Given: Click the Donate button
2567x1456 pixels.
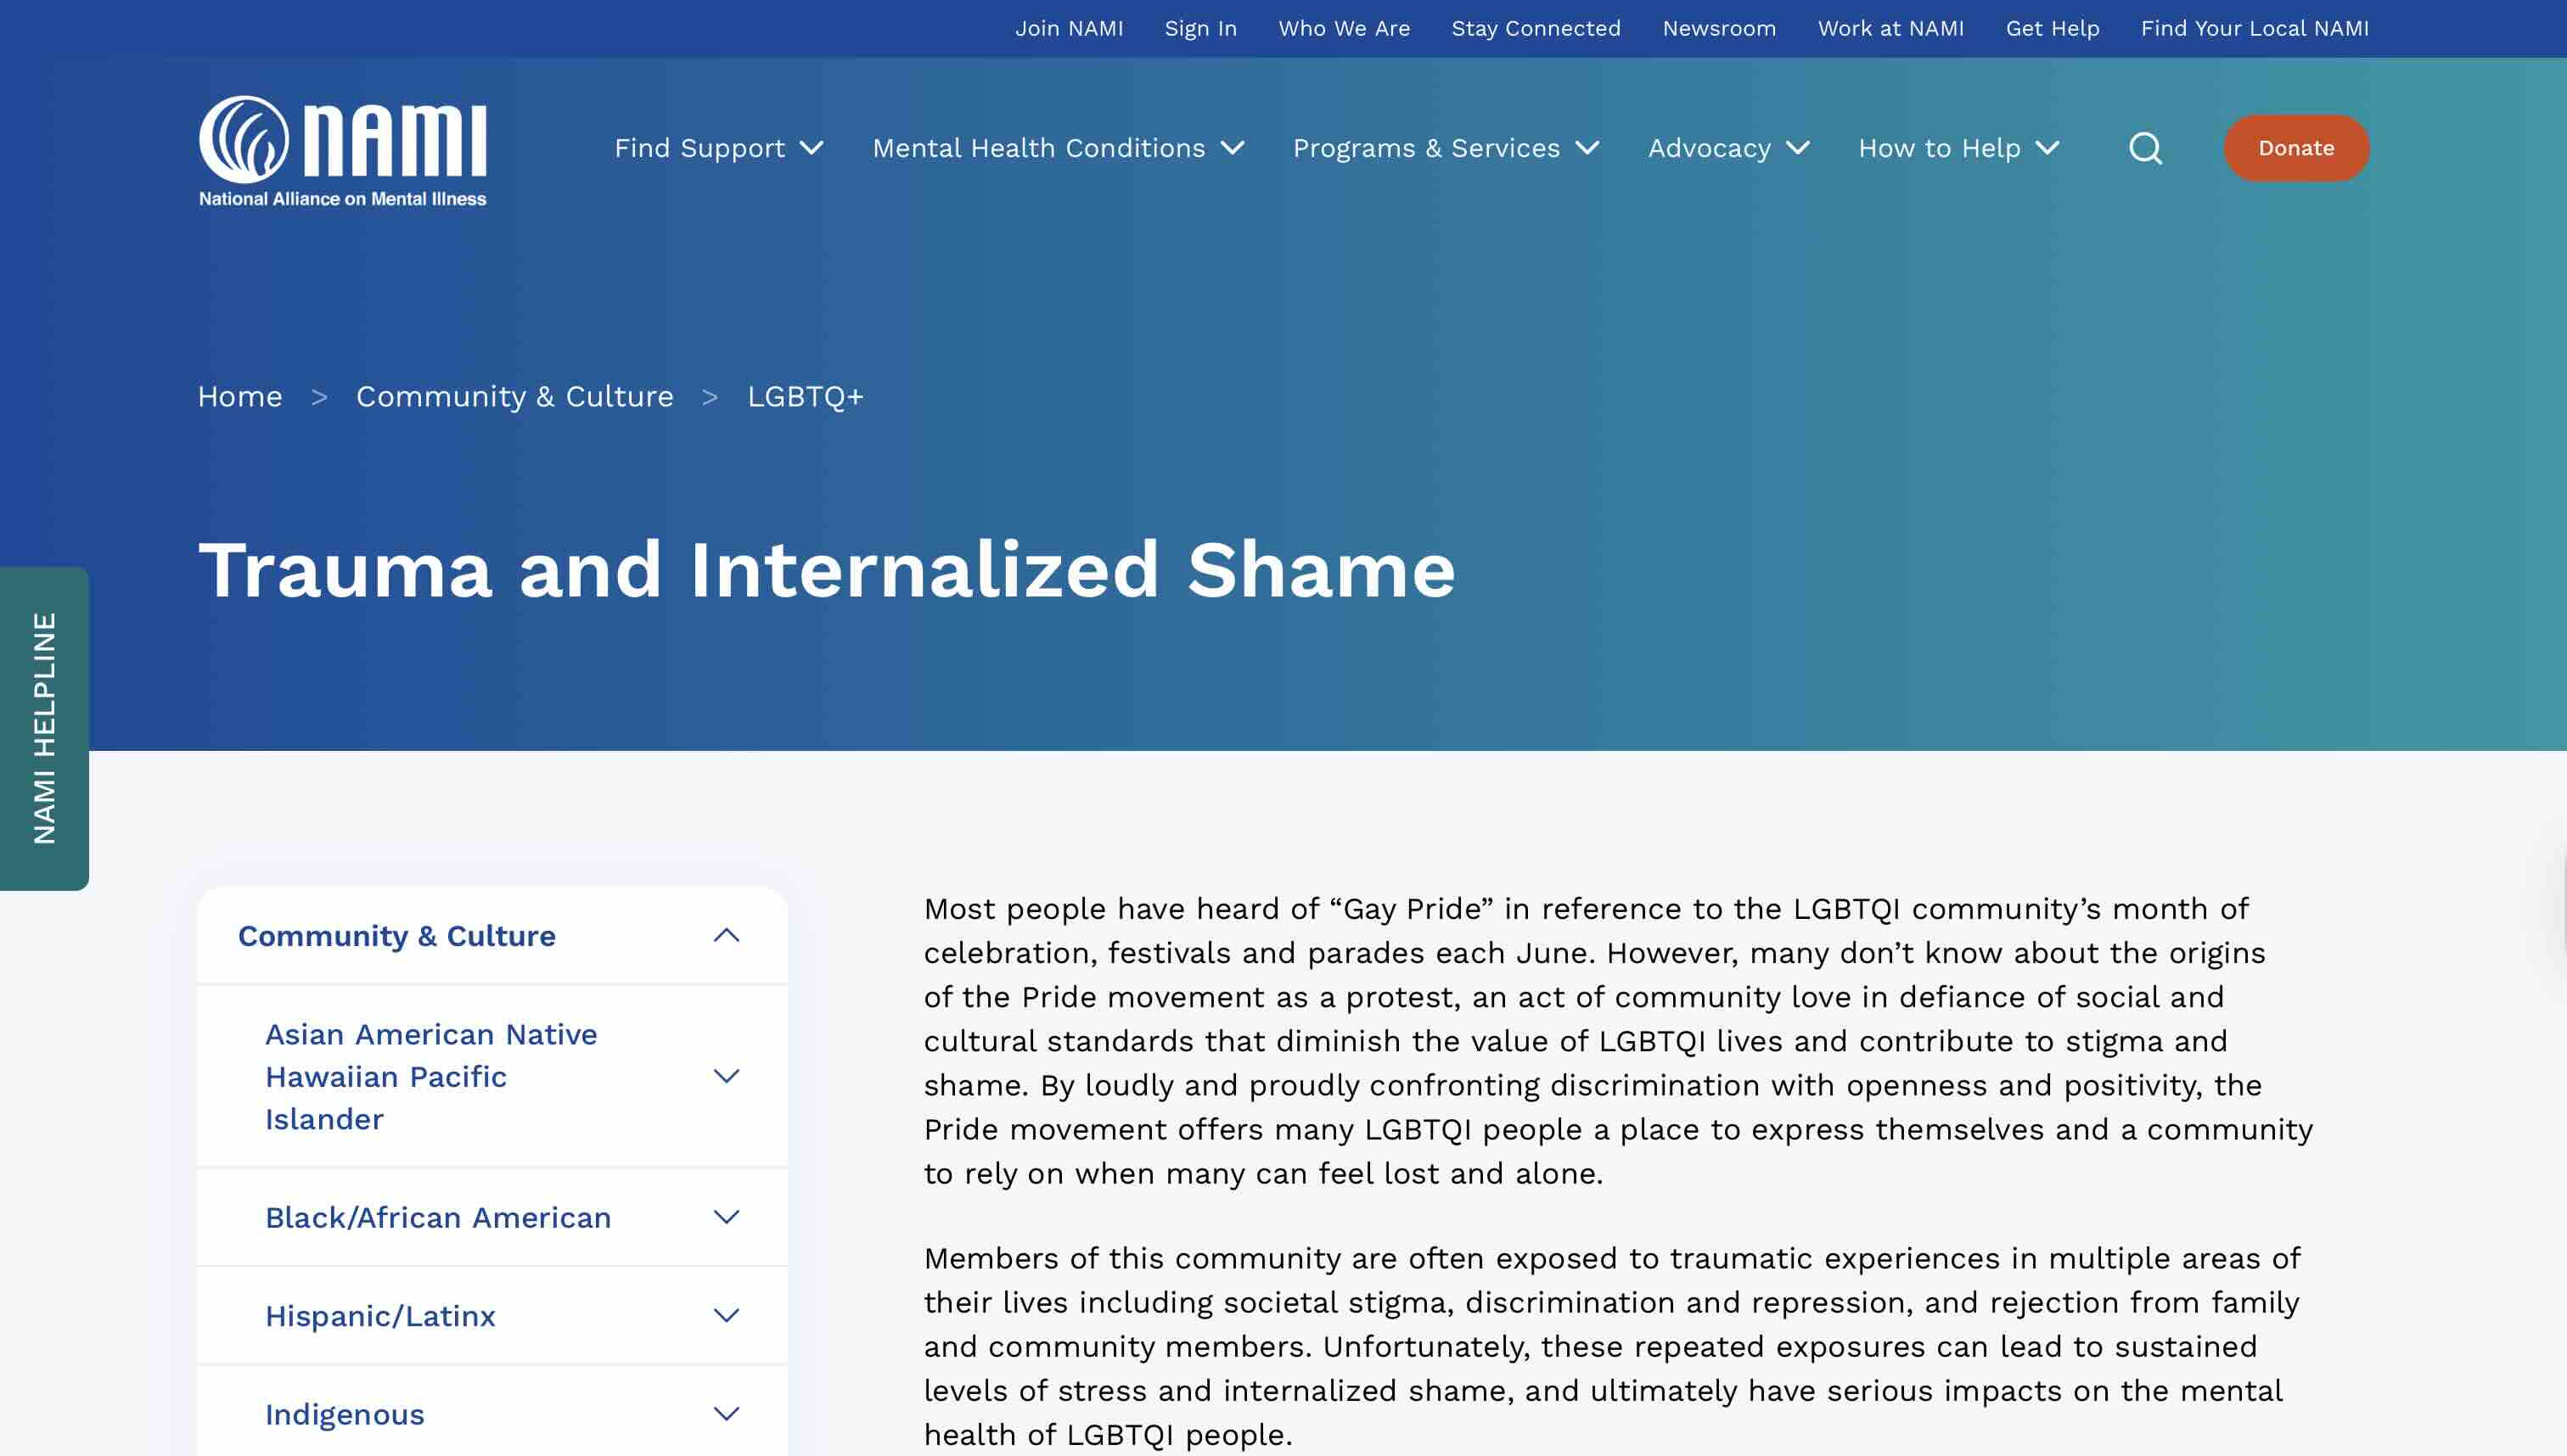Looking at the screenshot, I should (2296, 148).
